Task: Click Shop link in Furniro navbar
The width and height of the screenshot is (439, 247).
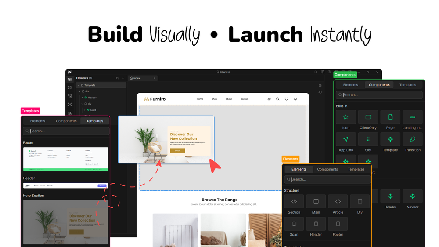Action: (x=214, y=99)
